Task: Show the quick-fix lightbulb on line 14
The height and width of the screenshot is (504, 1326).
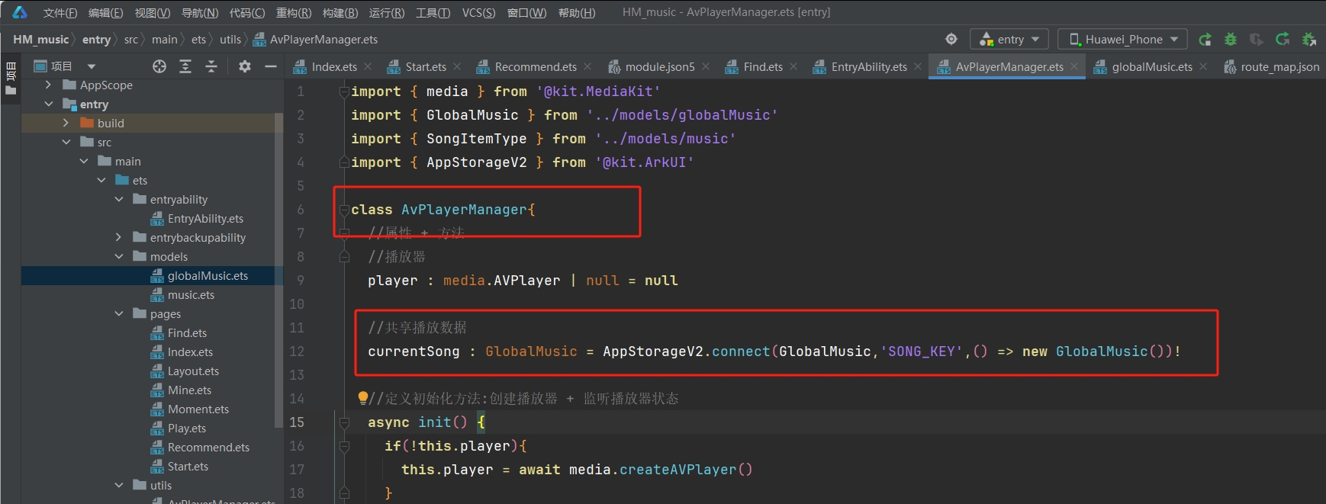Action: [363, 398]
